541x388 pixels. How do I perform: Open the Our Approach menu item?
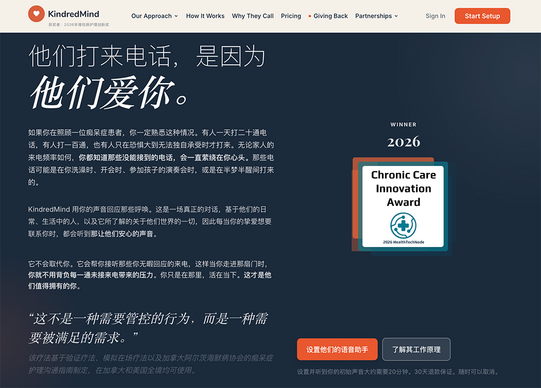point(151,16)
